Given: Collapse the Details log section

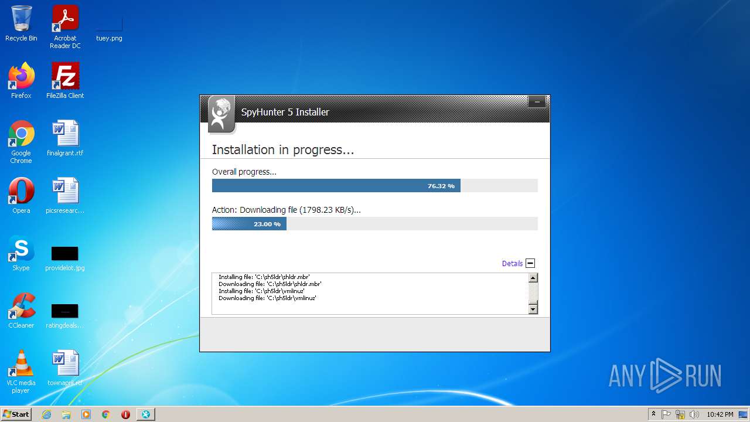Looking at the screenshot, I should pos(530,263).
